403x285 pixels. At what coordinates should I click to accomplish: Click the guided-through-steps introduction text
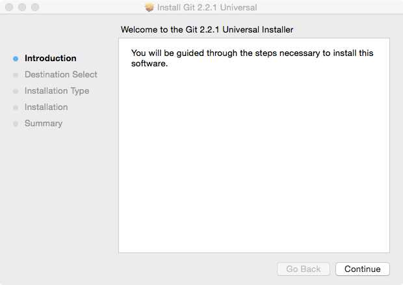click(252, 58)
